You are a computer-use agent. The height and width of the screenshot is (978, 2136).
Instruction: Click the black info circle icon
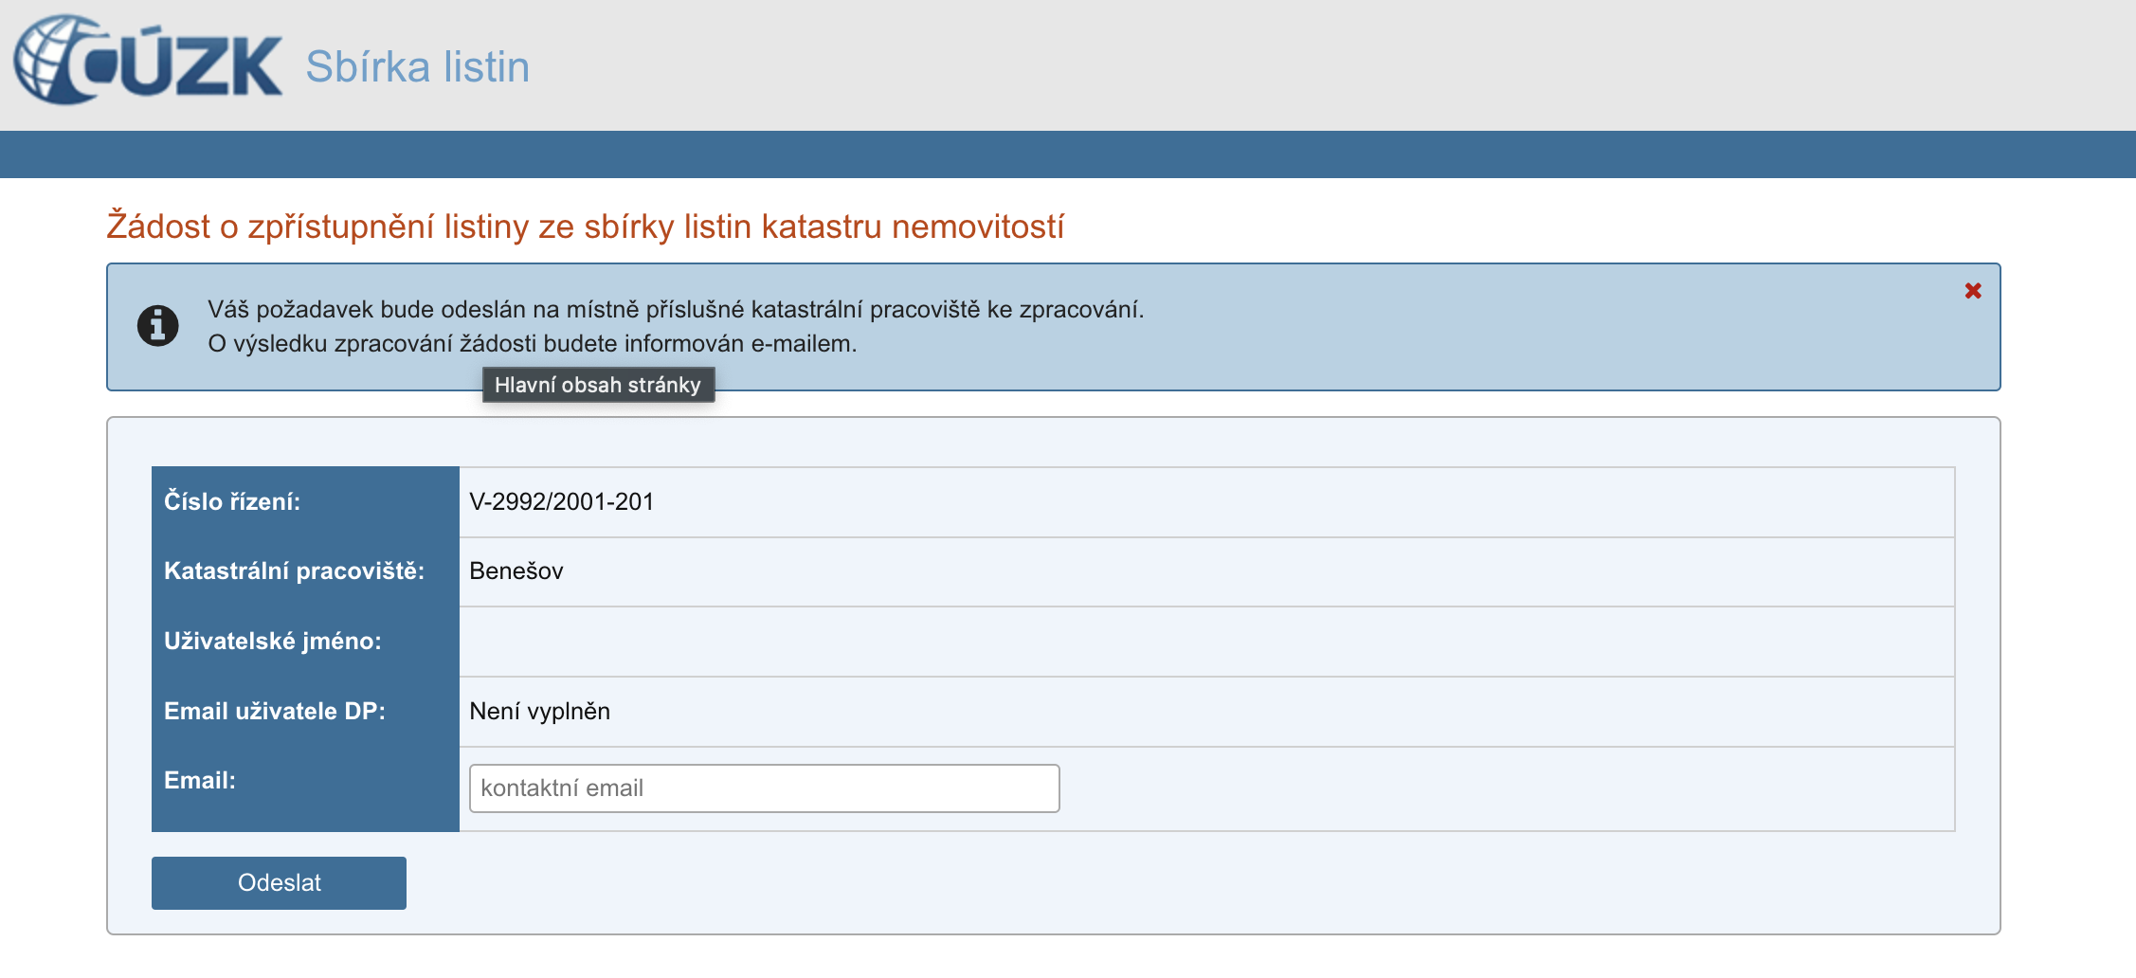point(158,326)
